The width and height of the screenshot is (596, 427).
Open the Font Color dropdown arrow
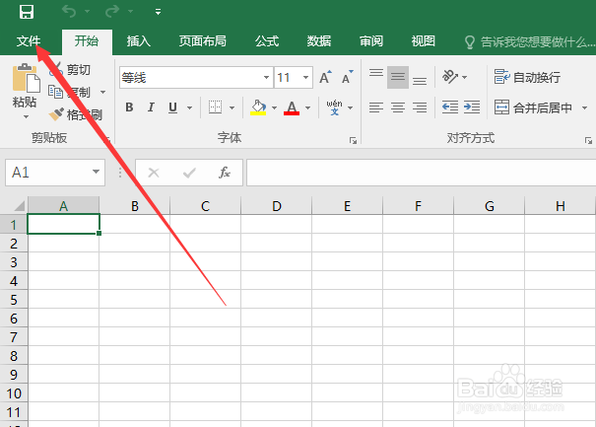(x=308, y=107)
